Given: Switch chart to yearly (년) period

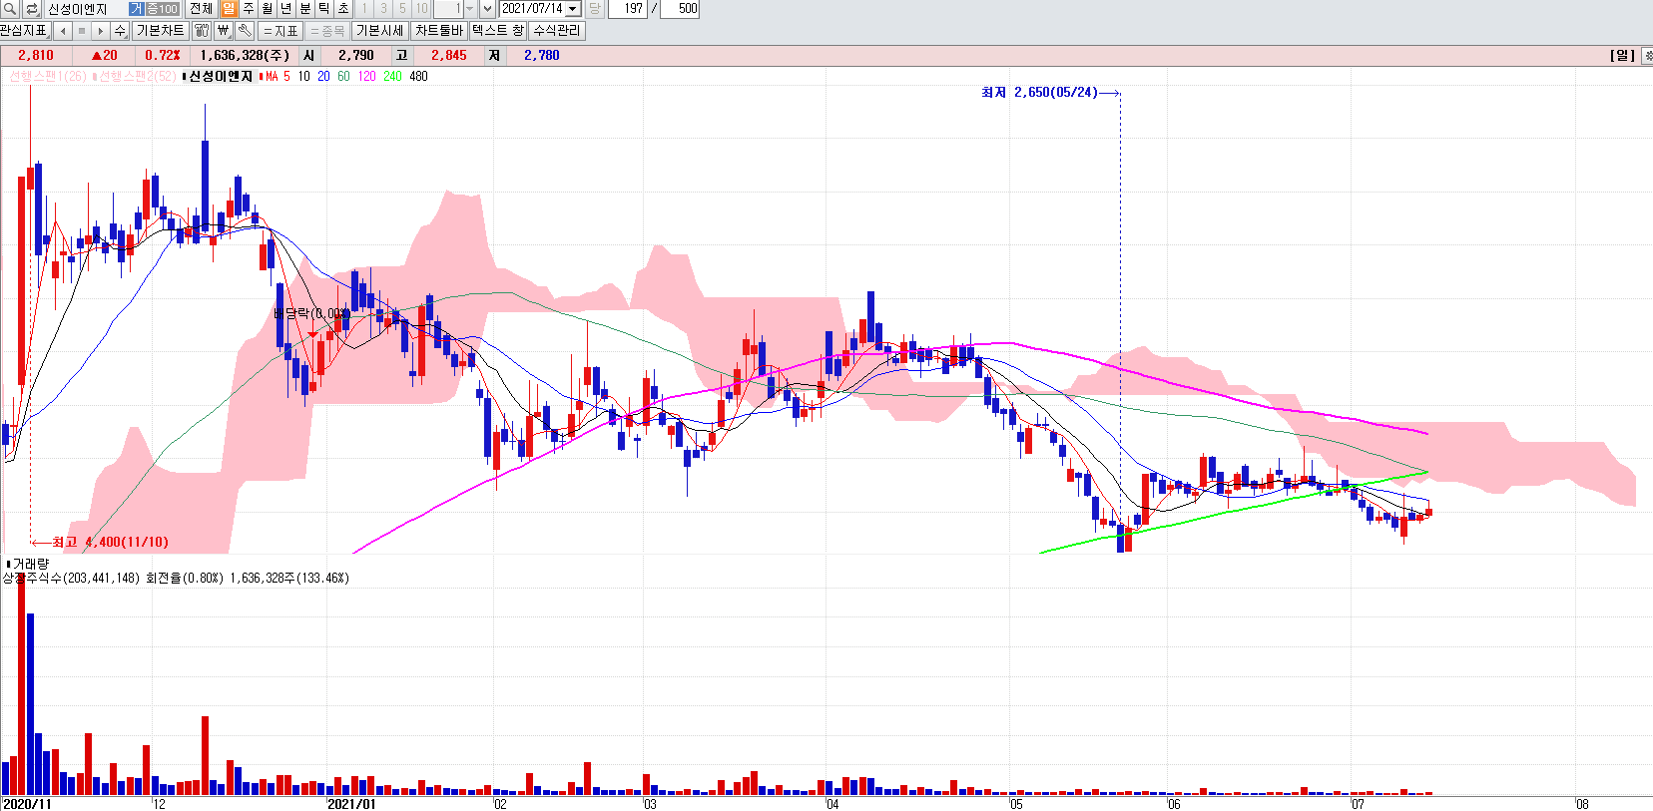Looking at the screenshot, I should tap(285, 9).
